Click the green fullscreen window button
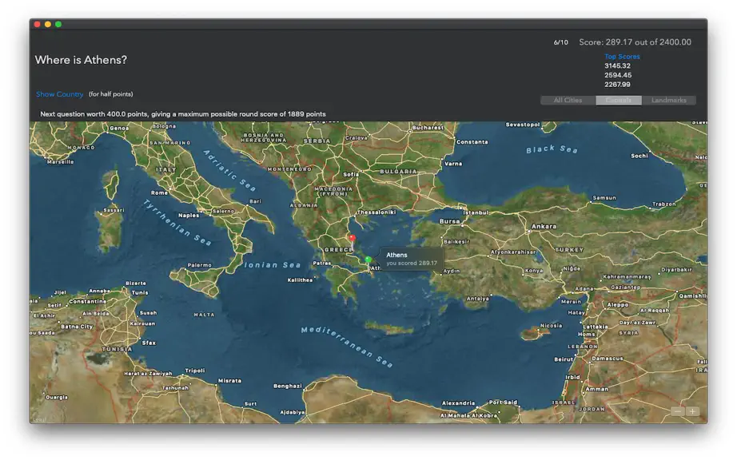 58,24
